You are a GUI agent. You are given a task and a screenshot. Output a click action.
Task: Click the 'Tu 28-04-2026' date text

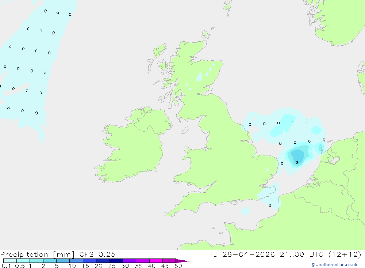point(242,254)
